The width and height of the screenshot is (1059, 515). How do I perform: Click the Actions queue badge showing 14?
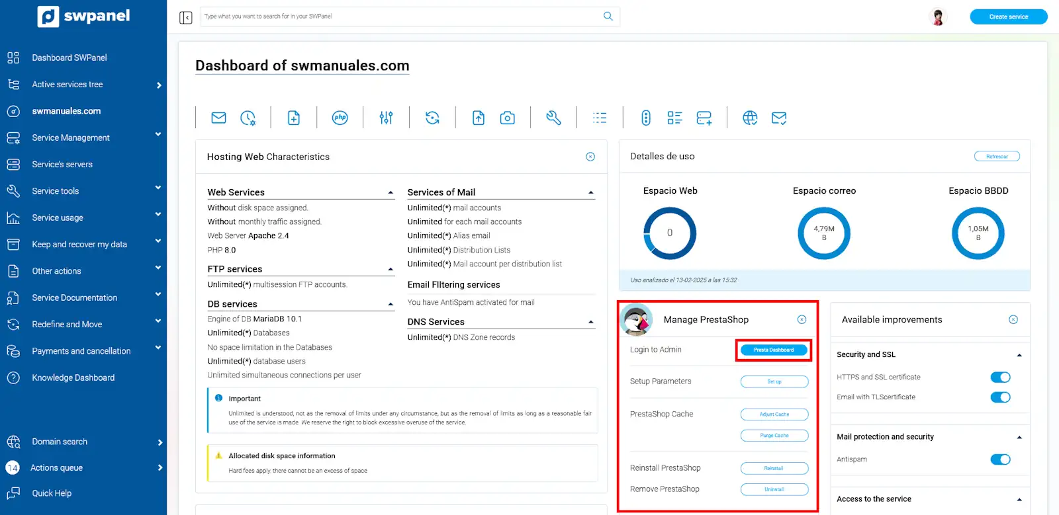click(13, 467)
